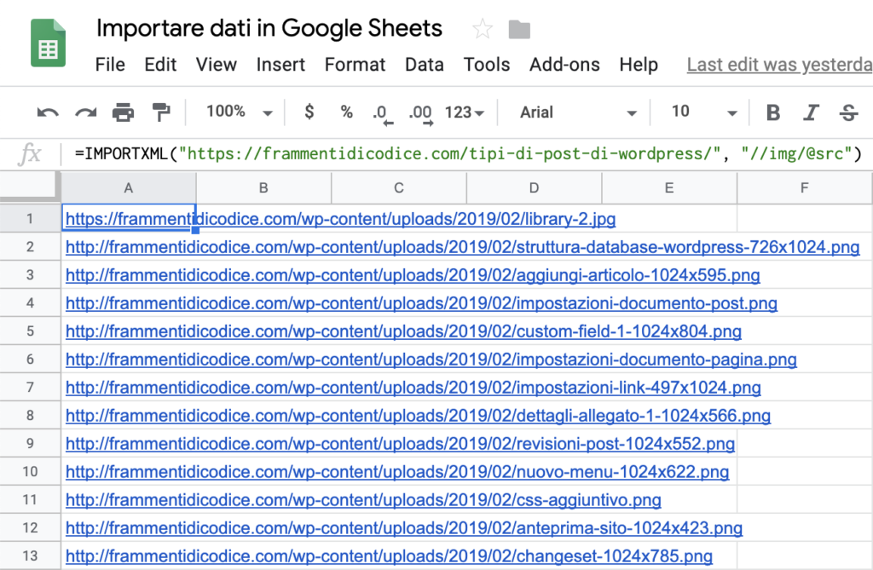
Task: Select column C header
Action: [x=399, y=188]
